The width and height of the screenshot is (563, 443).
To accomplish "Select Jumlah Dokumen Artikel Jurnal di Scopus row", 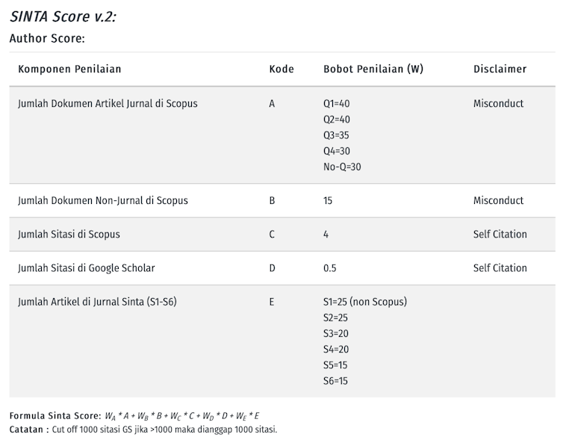I will point(108,104).
